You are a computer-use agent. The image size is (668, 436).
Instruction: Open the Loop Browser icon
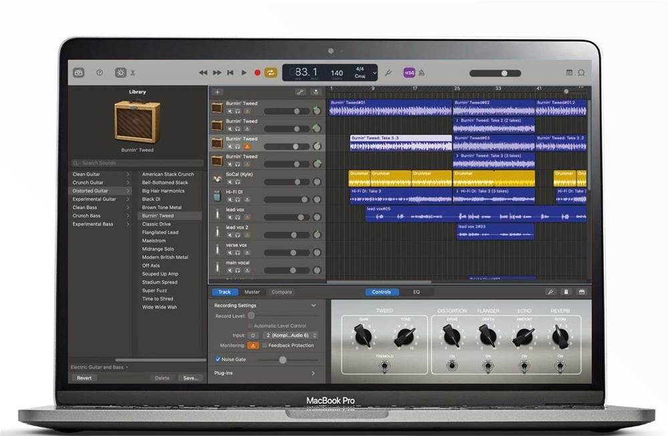[581, 73]
